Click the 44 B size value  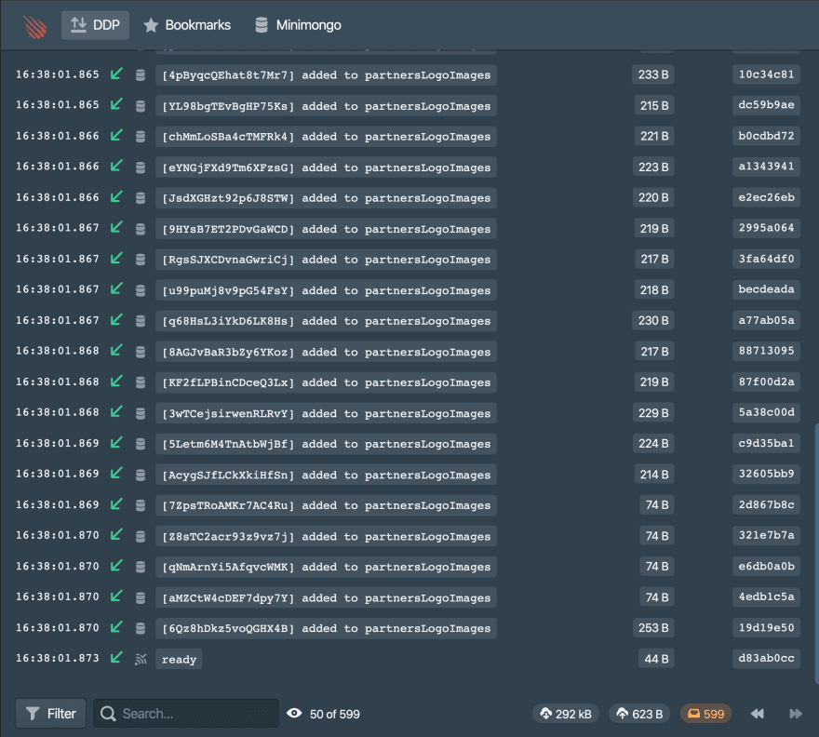click(x=656, y=659)
